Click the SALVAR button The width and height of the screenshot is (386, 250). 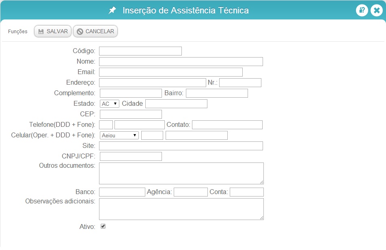53,31
